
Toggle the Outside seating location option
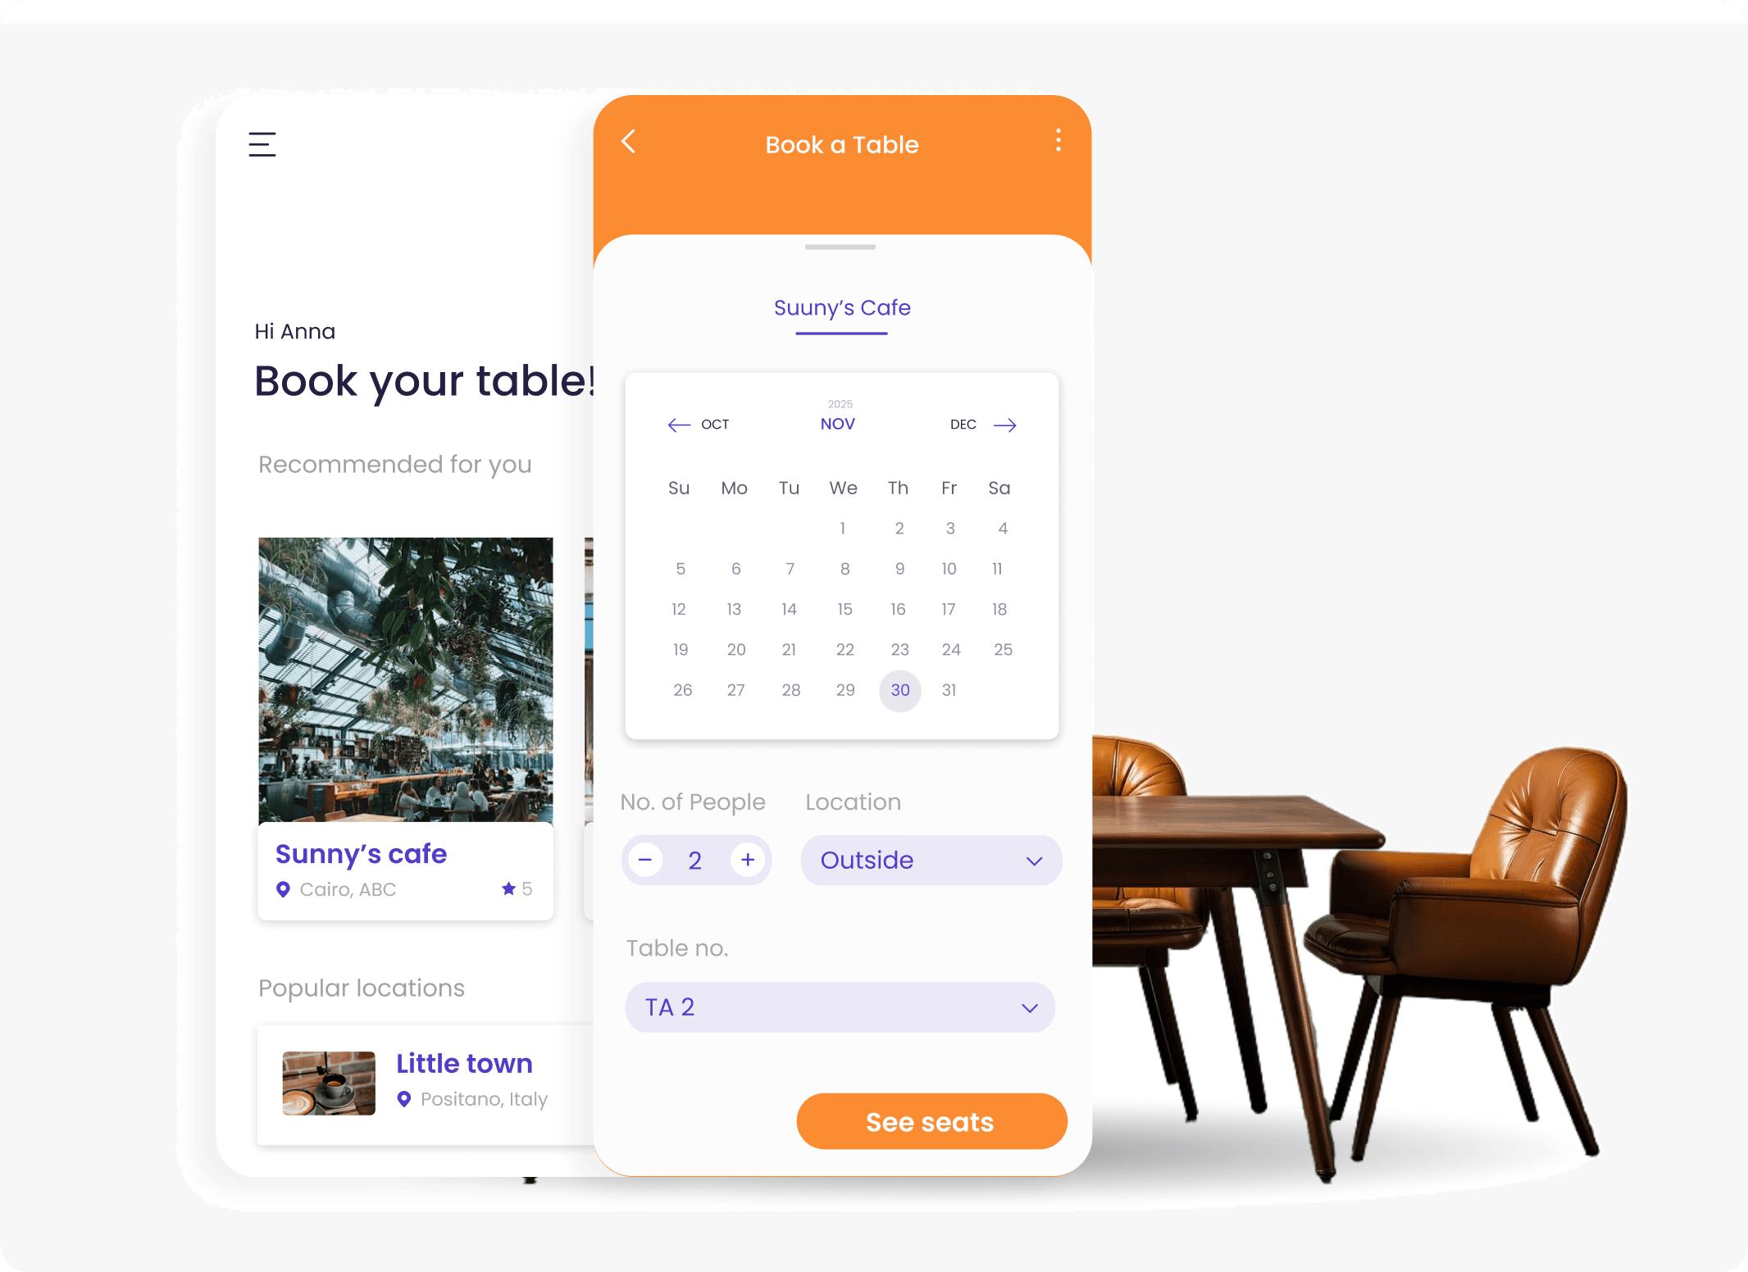click(930, 858)
